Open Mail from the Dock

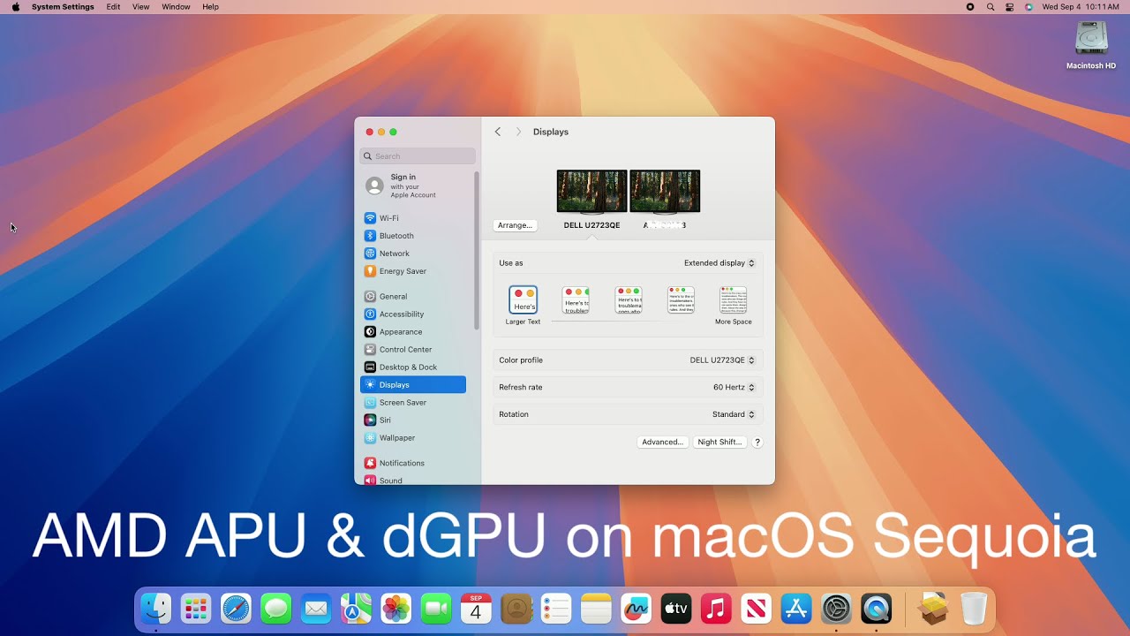point(316,609)
